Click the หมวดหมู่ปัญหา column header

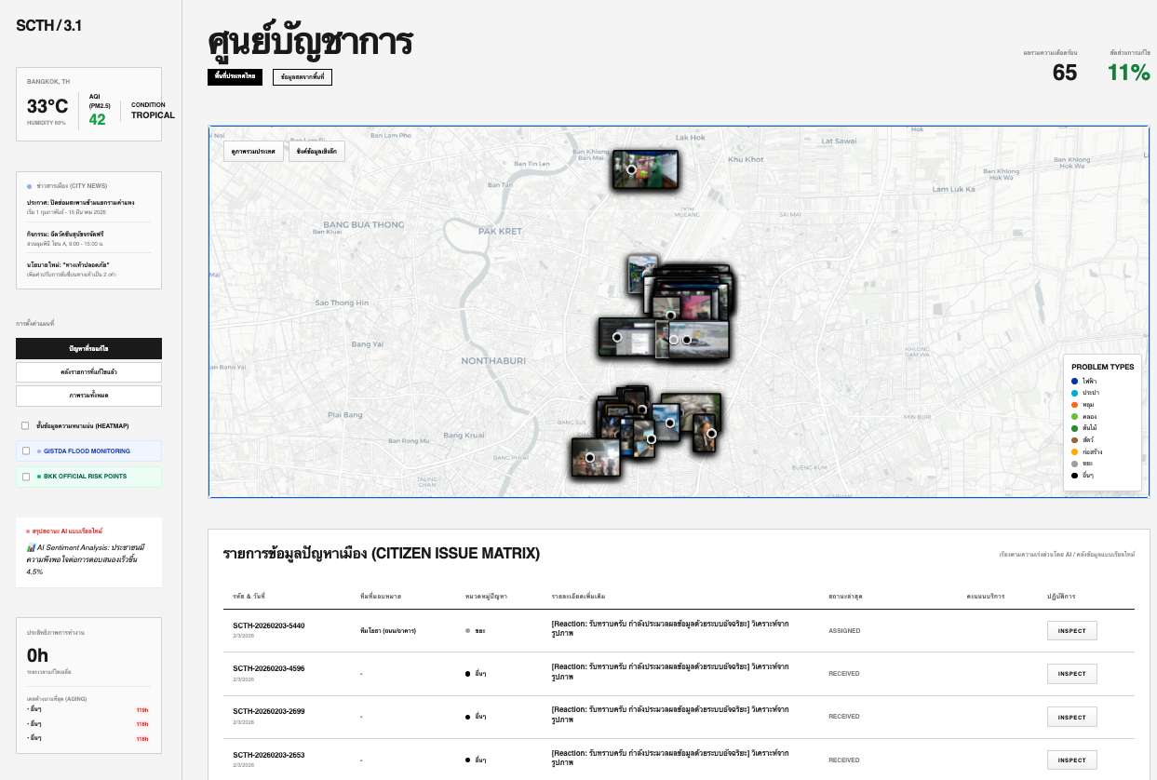pos(486,596)
